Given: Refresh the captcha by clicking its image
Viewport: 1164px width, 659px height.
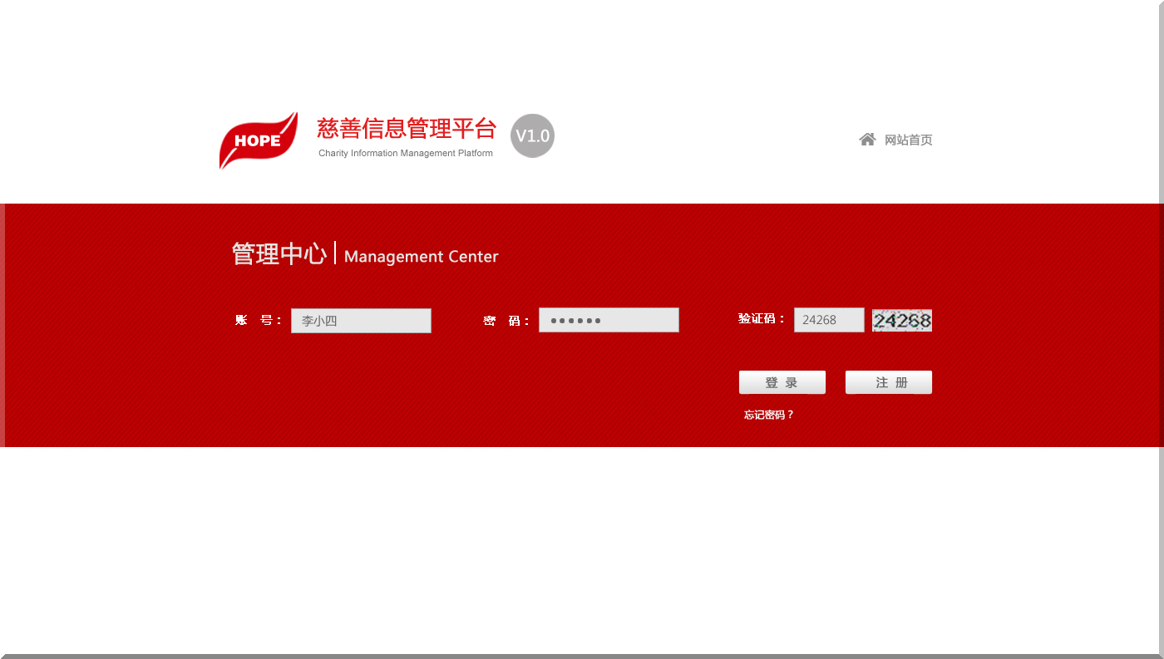Looking at the screenshot, I should [x=901, y=320].
